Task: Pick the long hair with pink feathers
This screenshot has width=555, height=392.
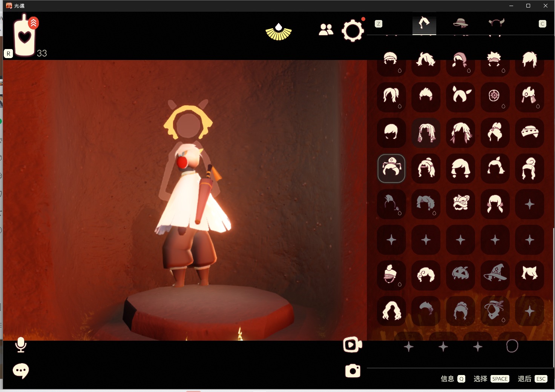Action: (460, 133)
